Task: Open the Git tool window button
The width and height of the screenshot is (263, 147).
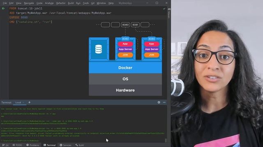Action: click(x=5, y=145)
